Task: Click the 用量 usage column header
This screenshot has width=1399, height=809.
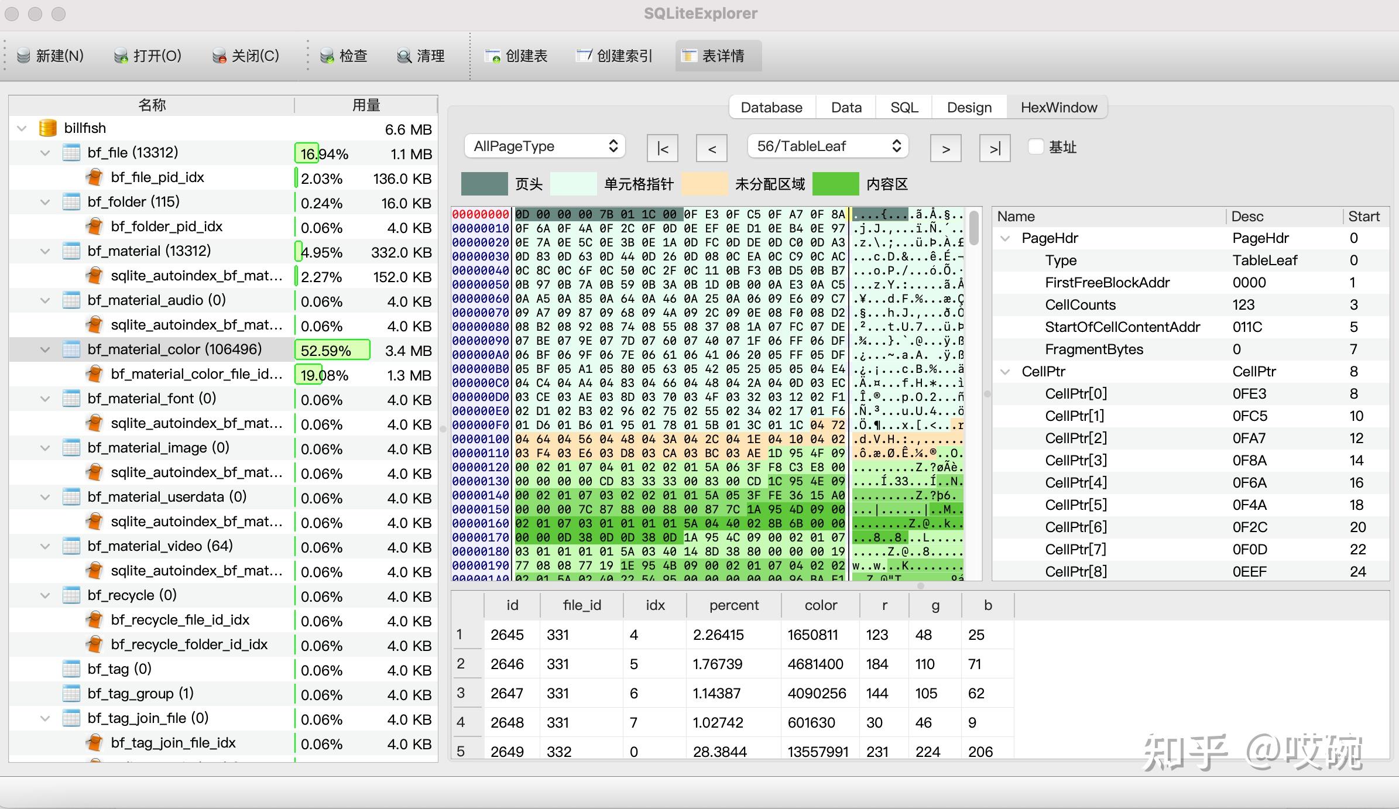Action: click(366, 105)
